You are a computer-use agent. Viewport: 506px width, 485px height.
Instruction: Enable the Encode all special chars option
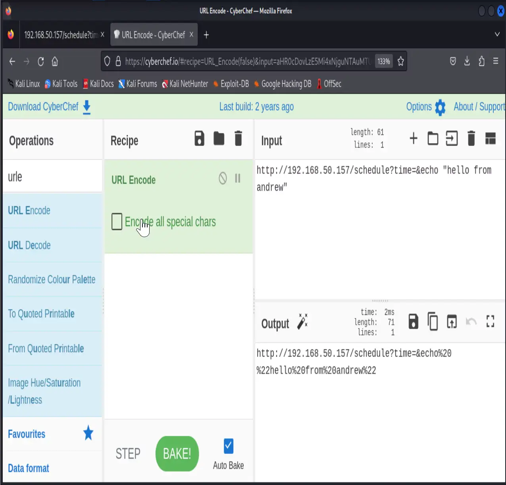coord(117,222)
